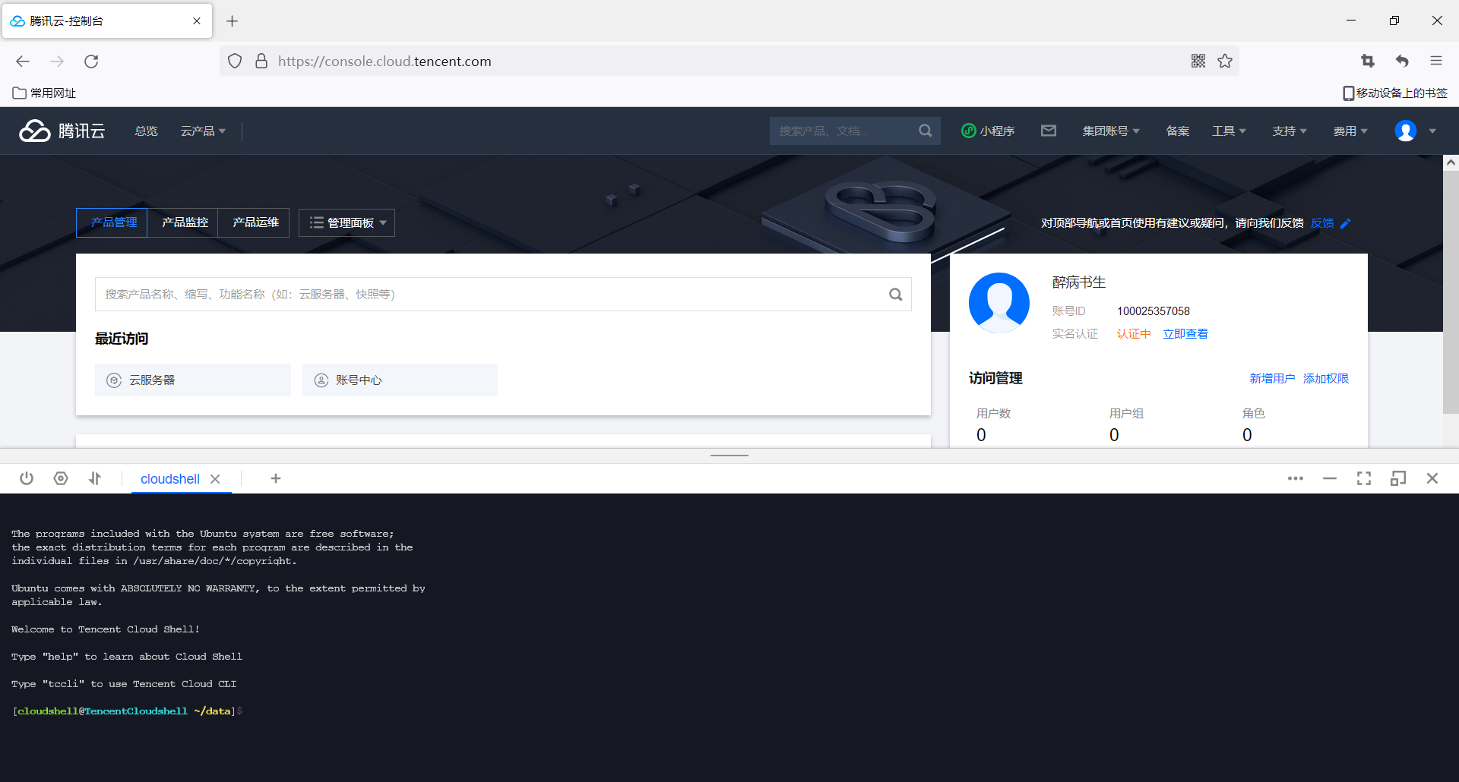
Task: Click the browser address bar URL
Action: pos(385,61)
